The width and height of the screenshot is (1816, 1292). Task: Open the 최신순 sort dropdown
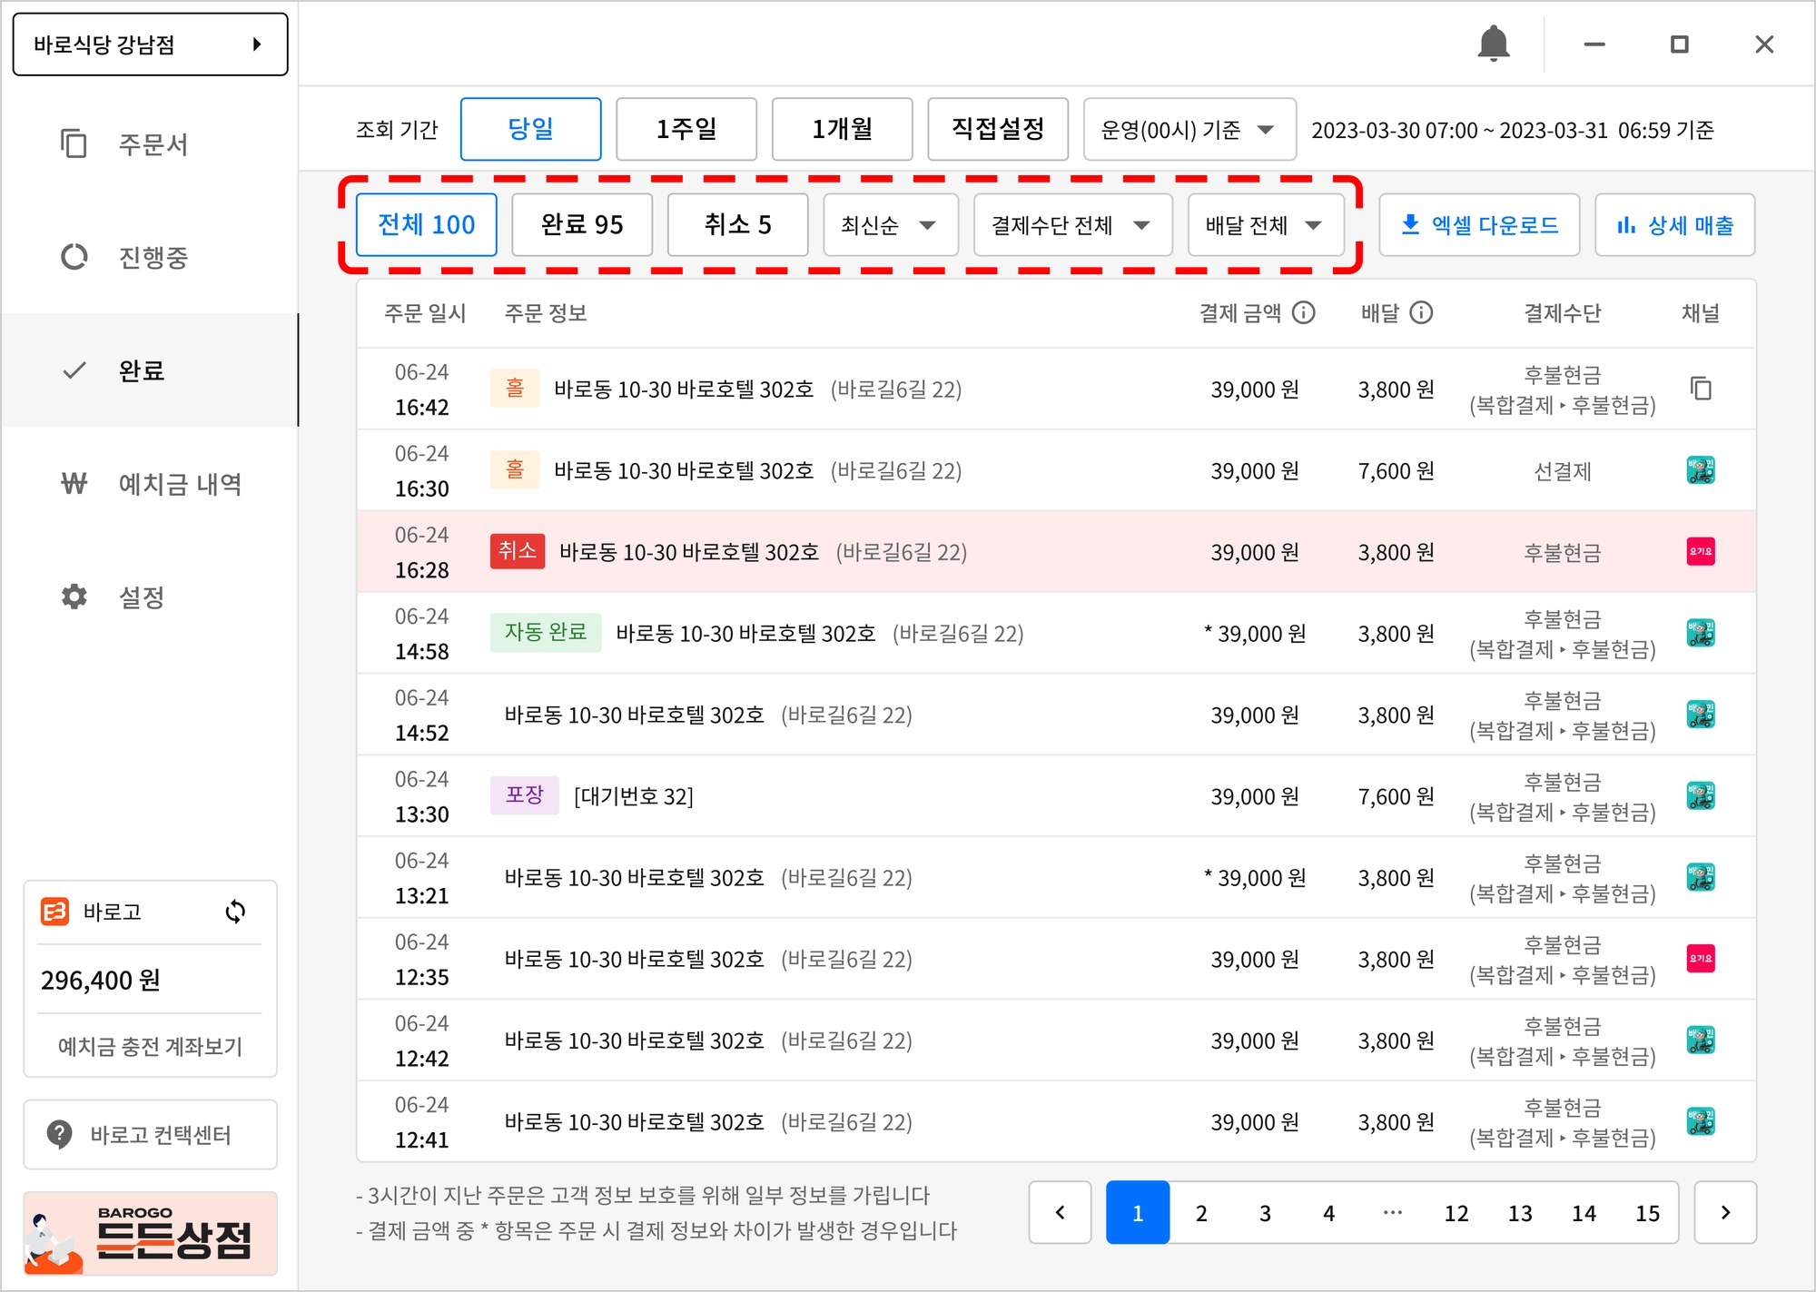click(x=890, y=224)
